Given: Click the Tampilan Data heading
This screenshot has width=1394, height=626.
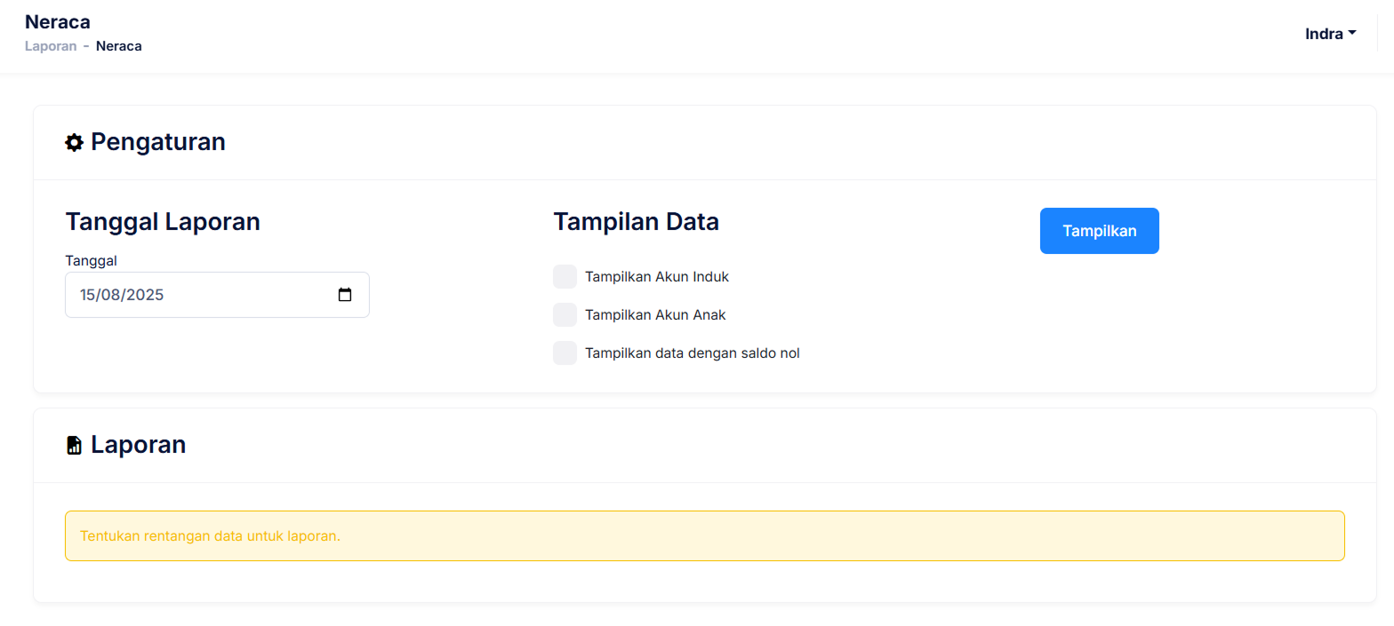Looking at the screenshot, I should (x=636, y=222).
